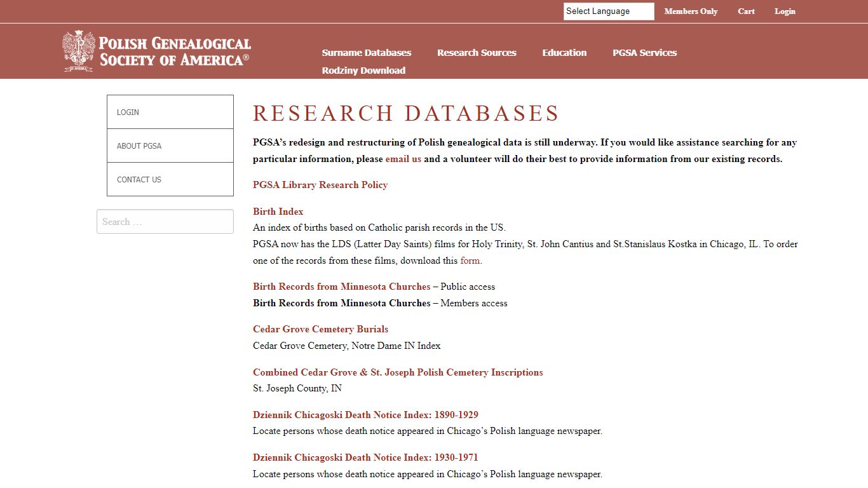This screenshot has height=488, width=868.
Task: Click the 'St. Joseph County, IN' text
Action: 297,388
